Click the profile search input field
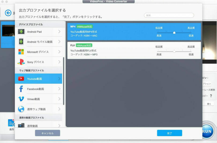The width and height of the screenshot is (217, 143). pyautogui.click(x=169, y=15)
